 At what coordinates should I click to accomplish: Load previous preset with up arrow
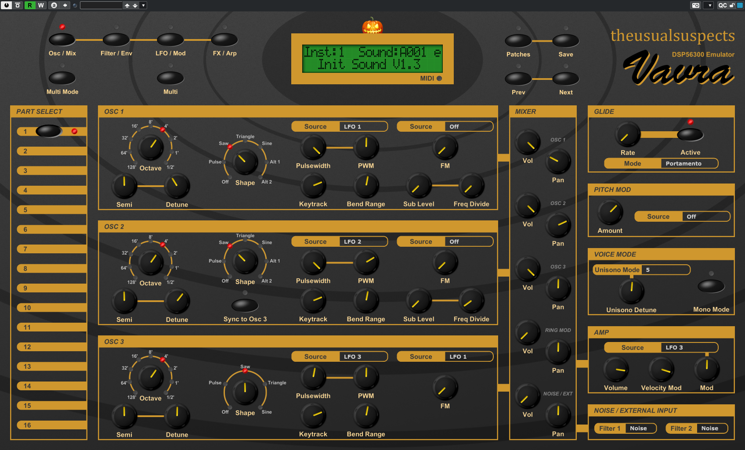pyautogui.click(x=127, y=5)
